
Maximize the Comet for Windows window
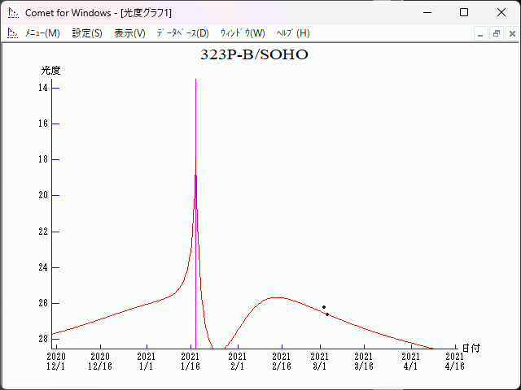tap(464, 13)
